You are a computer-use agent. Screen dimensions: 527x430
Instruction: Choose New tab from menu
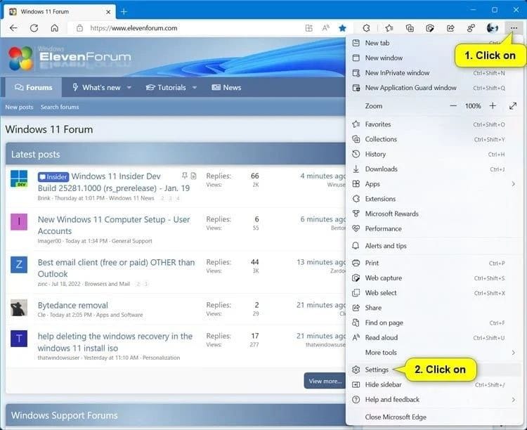coord(434,43)
